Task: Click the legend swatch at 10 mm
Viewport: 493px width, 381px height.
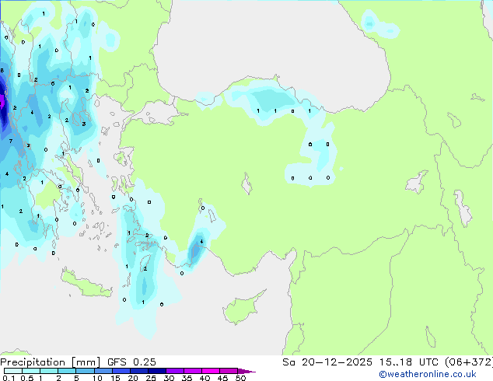Action: coord(105,372)
